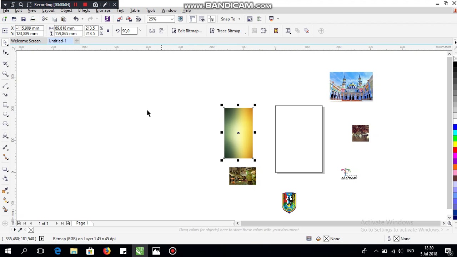Click the Full-screen preview icon

pos(180,19)
